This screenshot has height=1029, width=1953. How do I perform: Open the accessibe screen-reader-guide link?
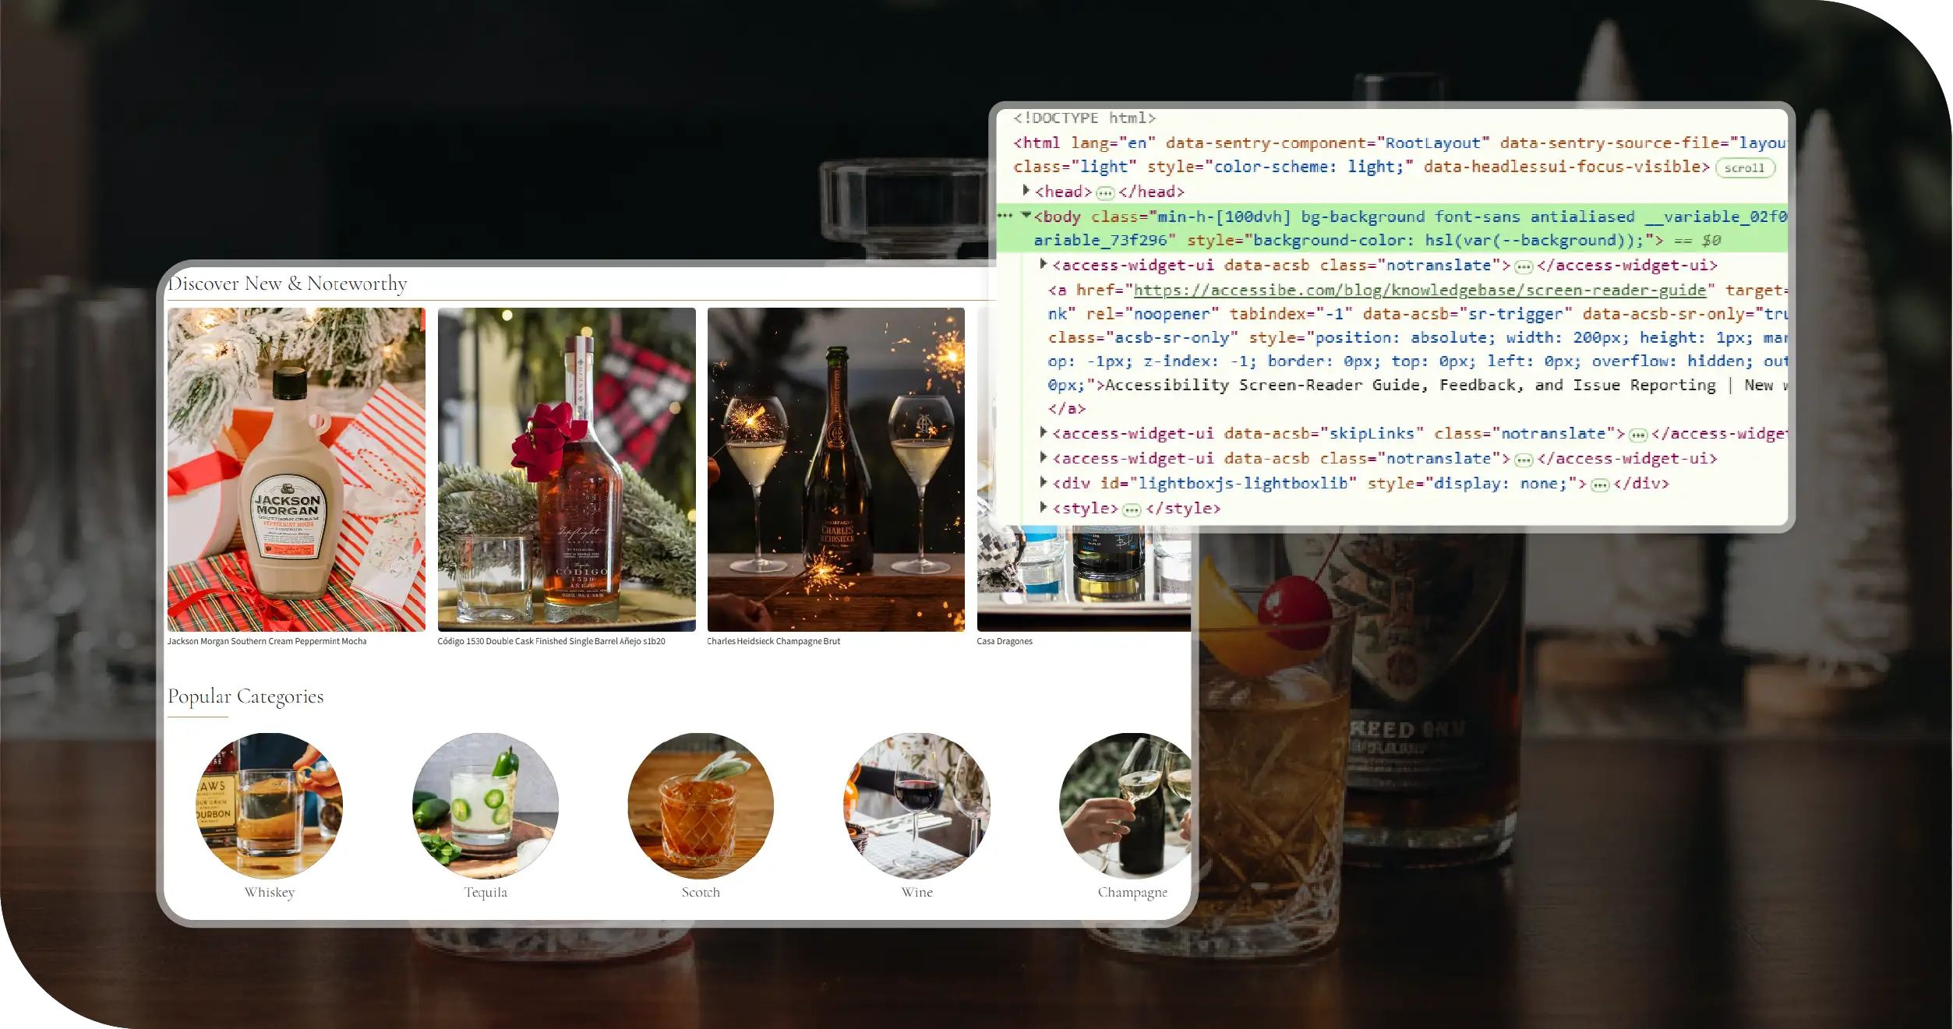pyautogui.click(x=1419, y=290)
